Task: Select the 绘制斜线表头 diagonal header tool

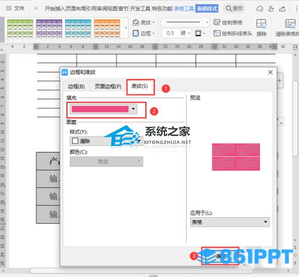Action: [x=233, y=34]
